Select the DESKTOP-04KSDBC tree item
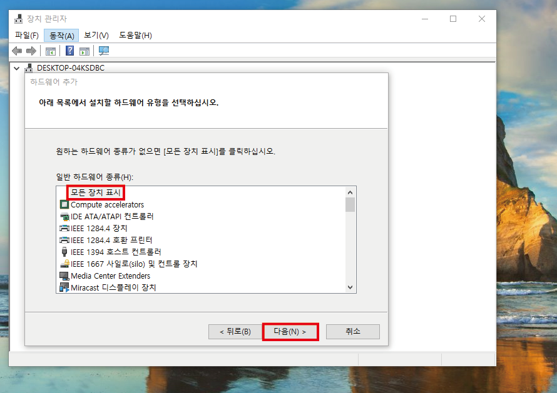This screenshot has height=393, width=557. [x=71, y=67]
